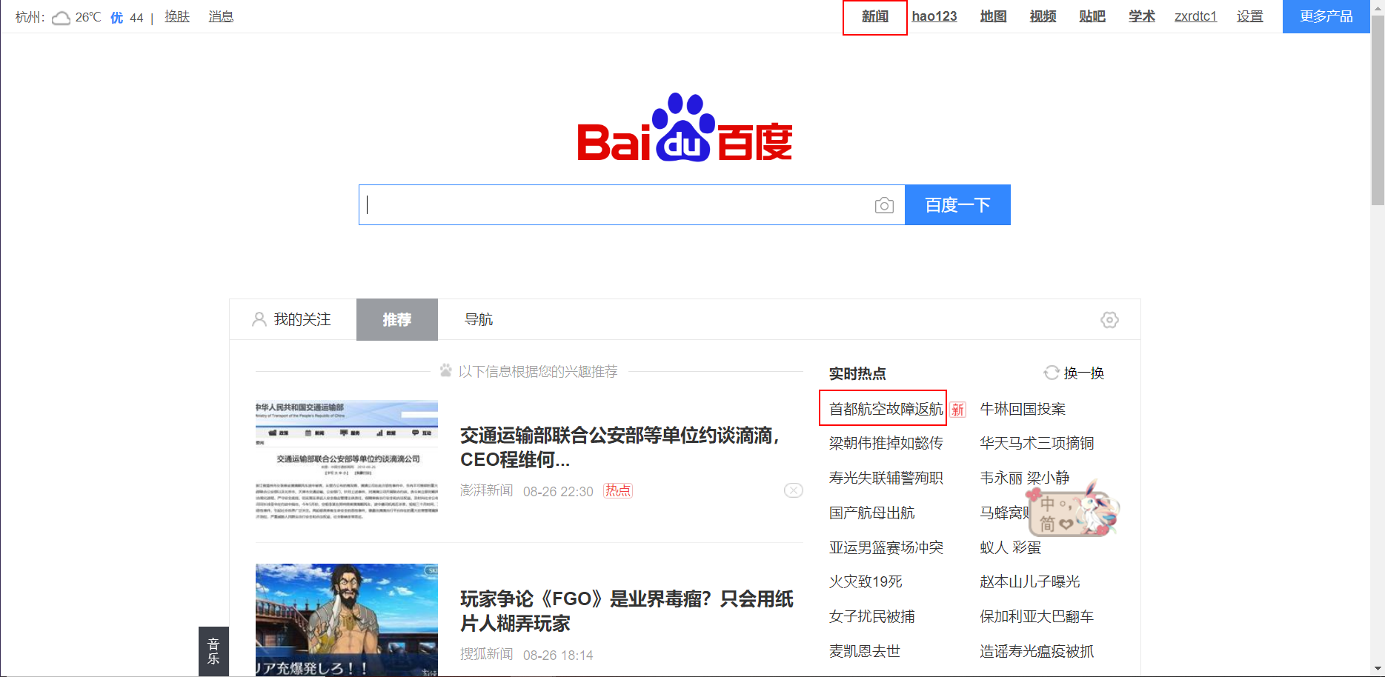Click the 实时热点 heading
The image size is (1385, 677).
tap(857, 373)
